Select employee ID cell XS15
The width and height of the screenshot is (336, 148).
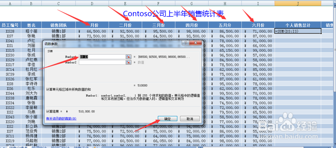point(10,50)
